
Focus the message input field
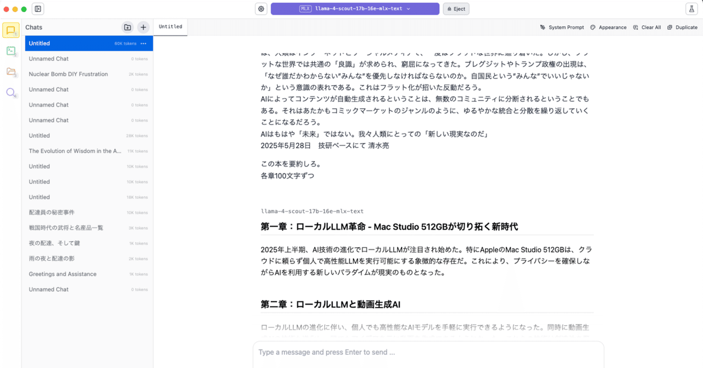click(x=428, y=353)
